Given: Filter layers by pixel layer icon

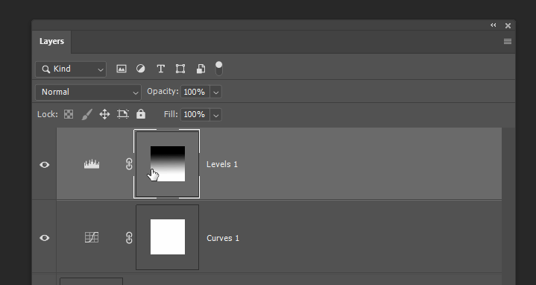Looking at the screenshot, I should pos(122,69).
